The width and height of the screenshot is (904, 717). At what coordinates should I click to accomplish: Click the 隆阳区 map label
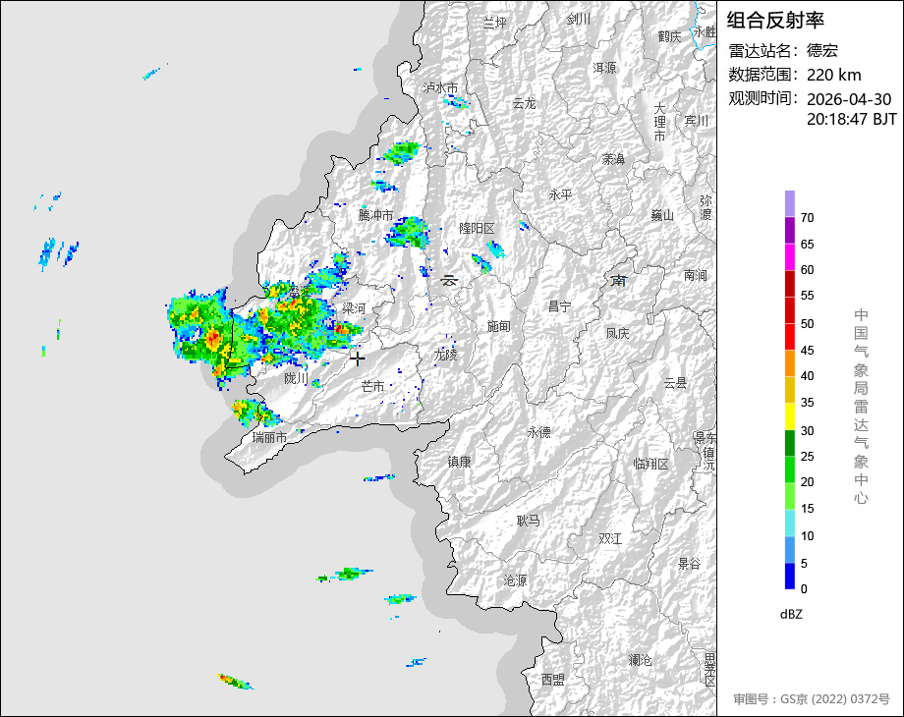[x=477, y=228]
